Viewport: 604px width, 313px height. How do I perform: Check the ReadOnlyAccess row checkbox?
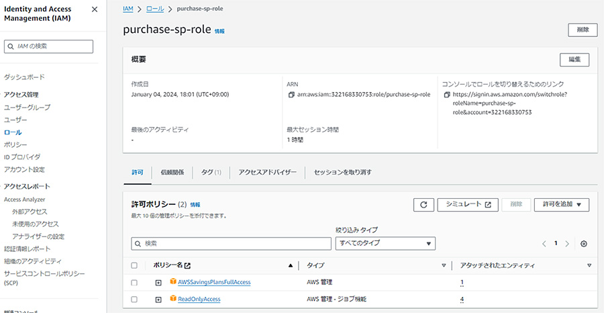(134, 300)
